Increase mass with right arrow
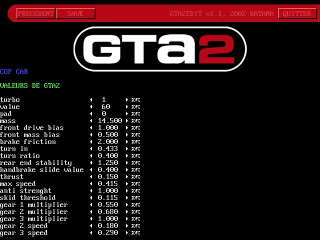The height and width of the screenshot is (240, 320). tap(126, 121)
